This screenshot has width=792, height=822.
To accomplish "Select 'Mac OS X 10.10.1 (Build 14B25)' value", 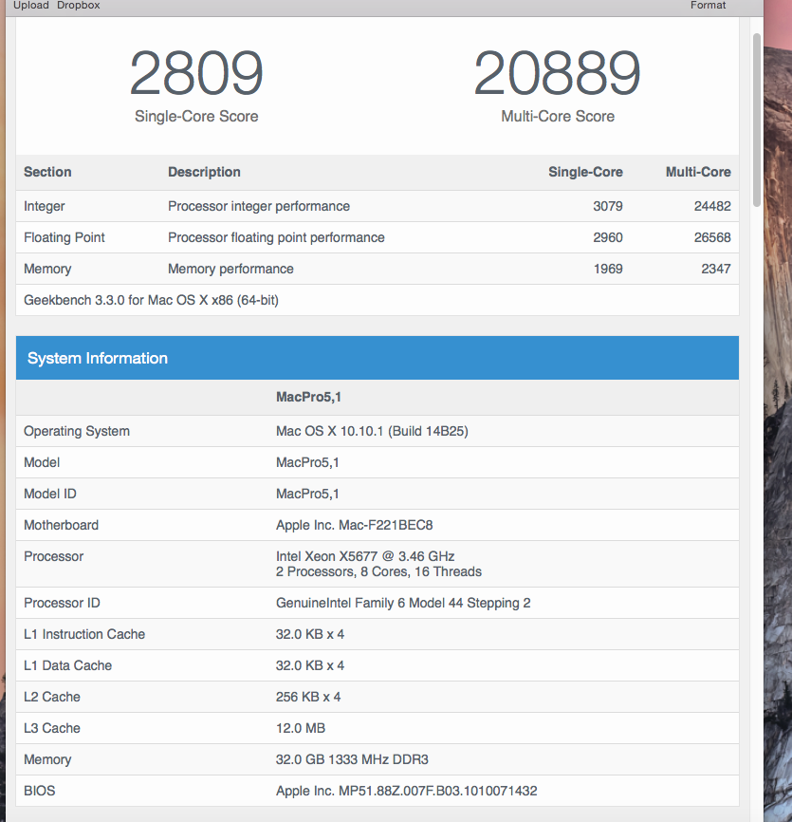I will pos(372,431).
